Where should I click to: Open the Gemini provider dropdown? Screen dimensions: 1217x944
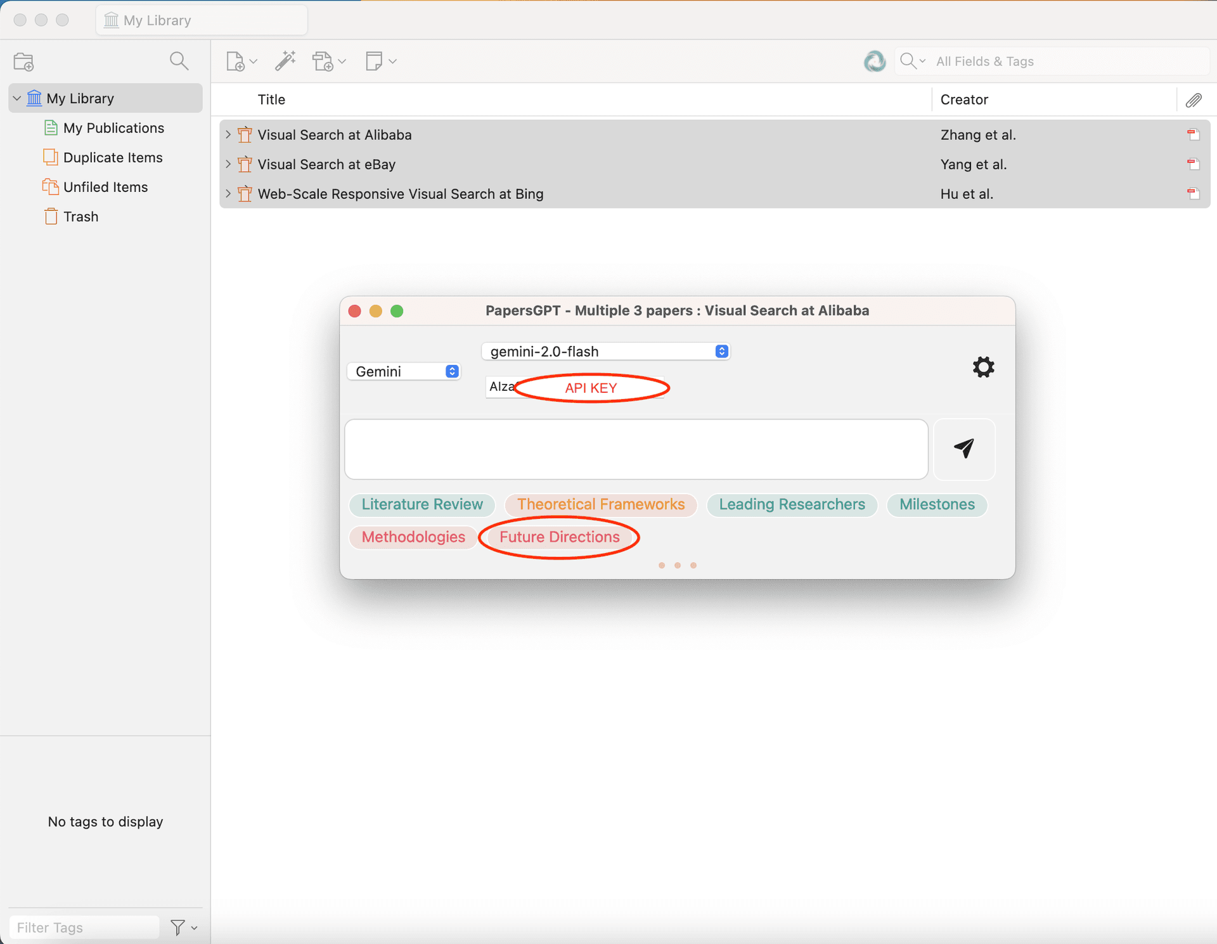click(x=404, y=371)
